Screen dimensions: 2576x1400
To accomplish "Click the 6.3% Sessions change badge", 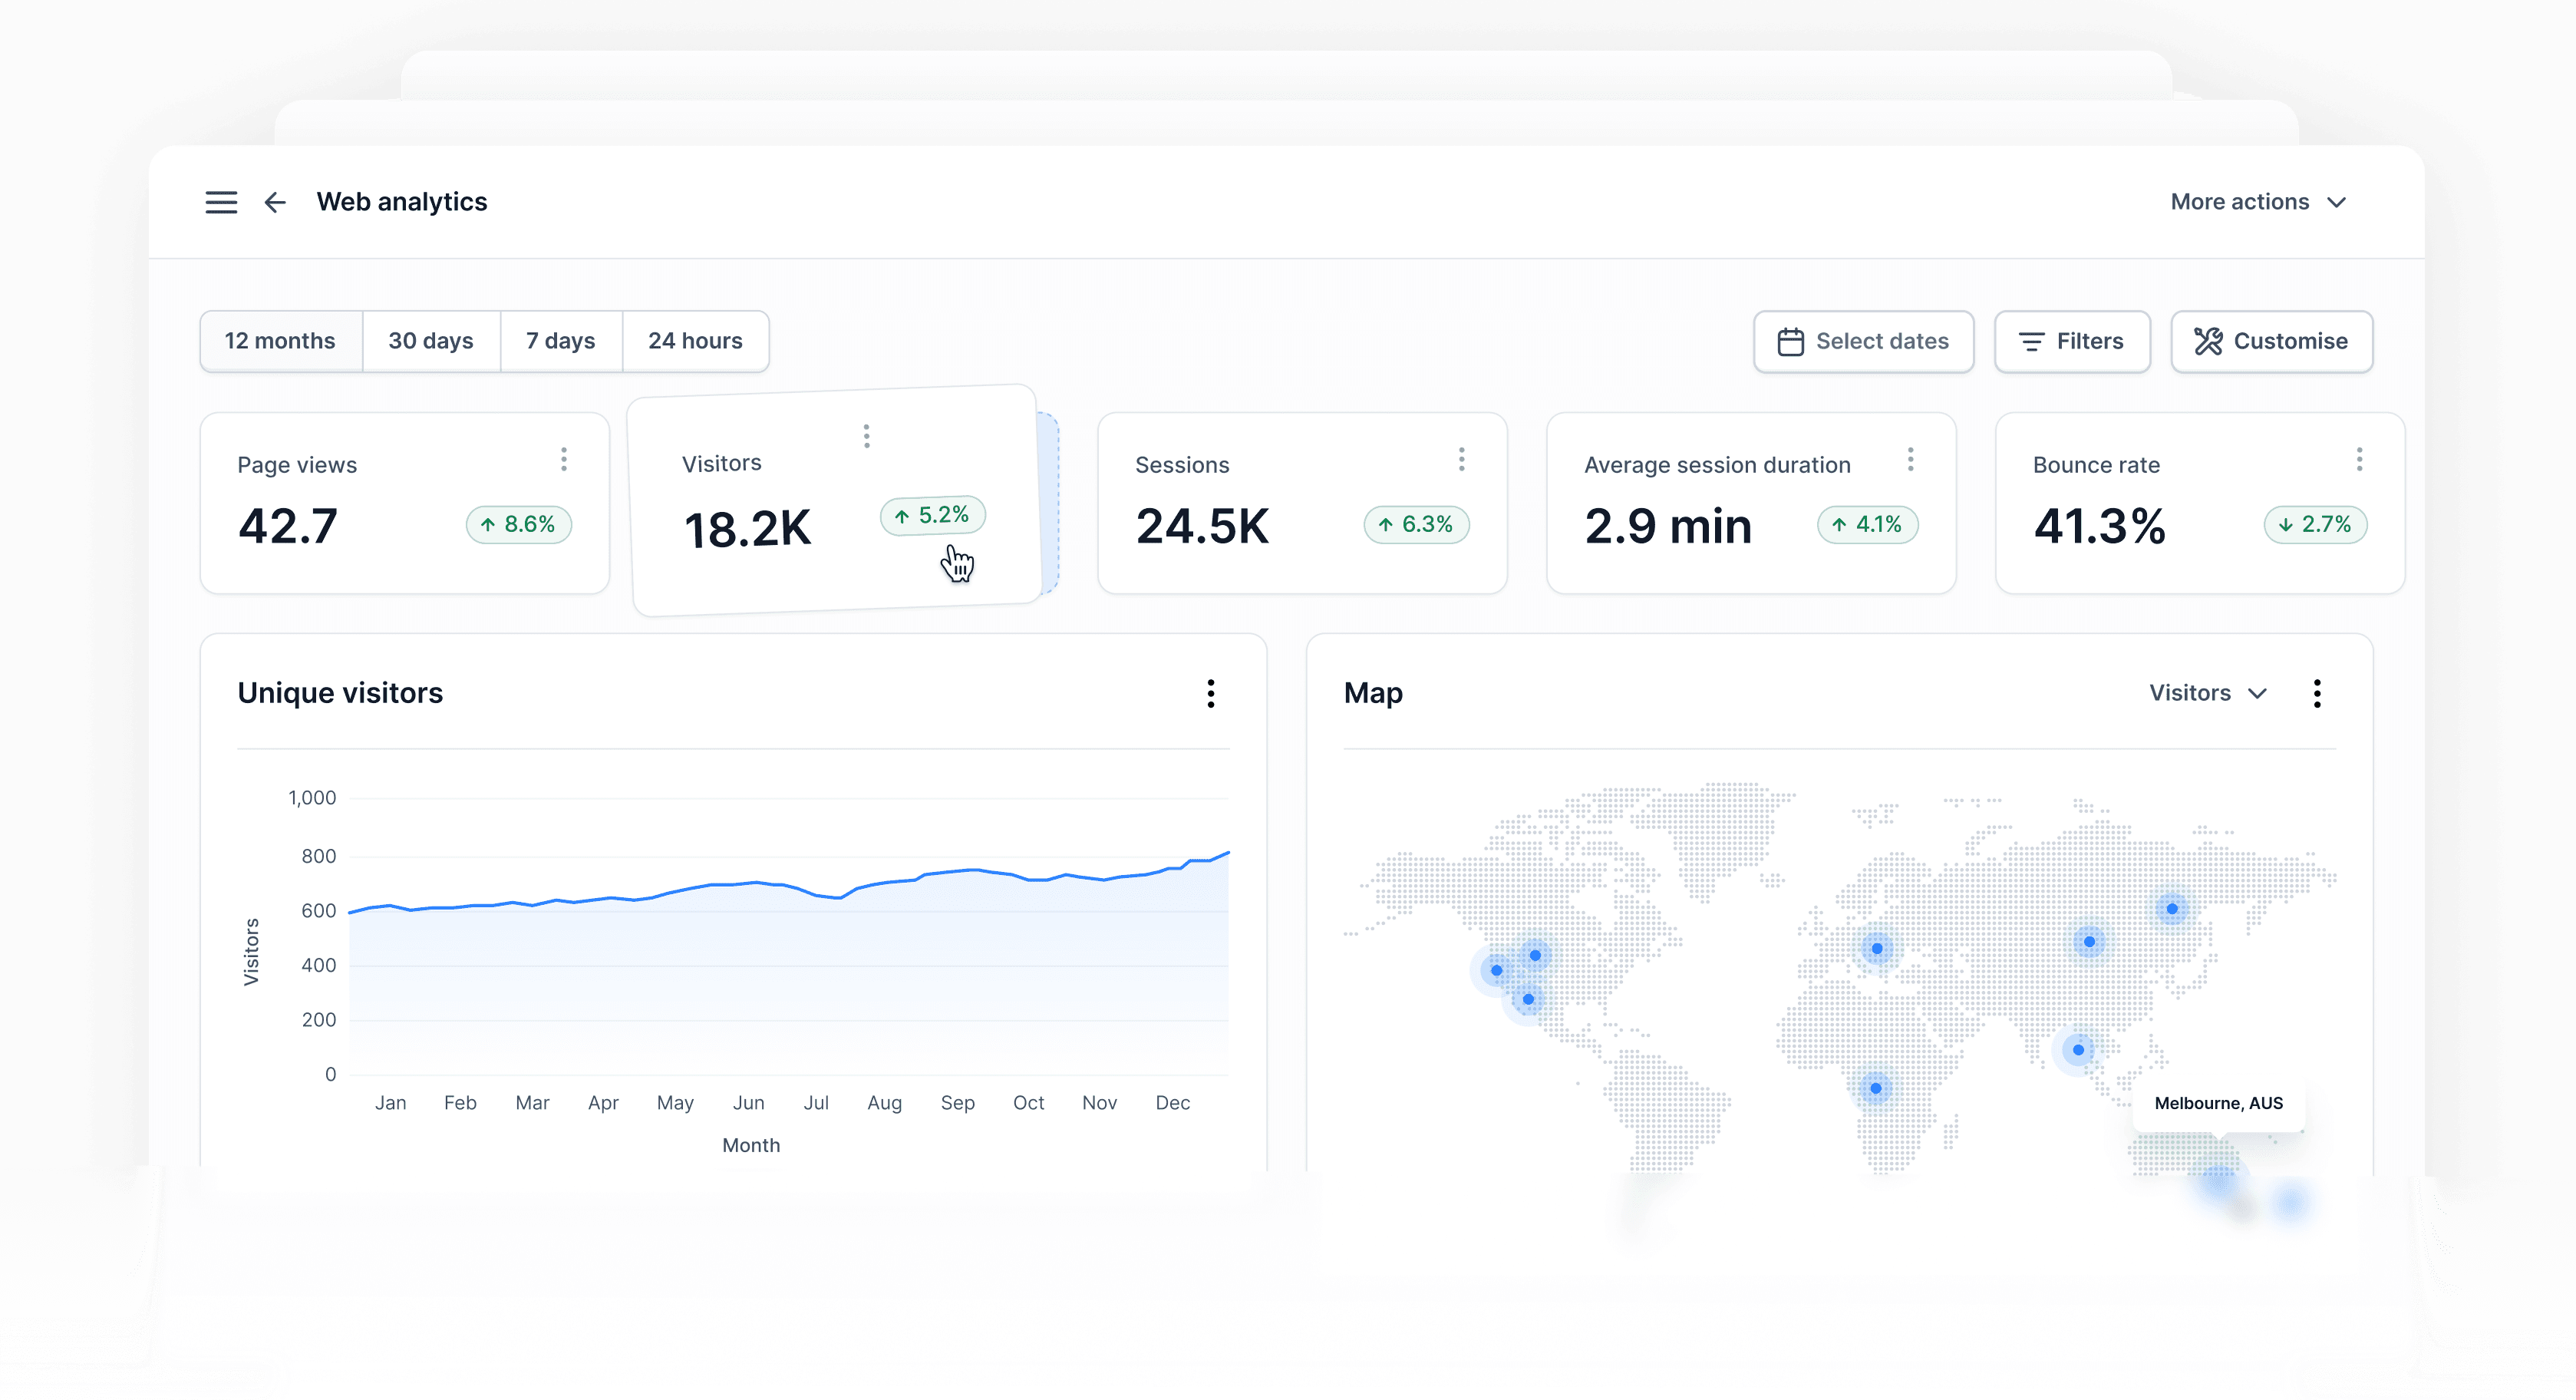I will click(x=1416, y=524).
